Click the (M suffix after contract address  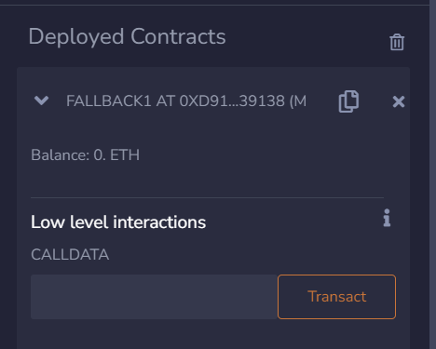pyautogui.click(x=298, y=101)
